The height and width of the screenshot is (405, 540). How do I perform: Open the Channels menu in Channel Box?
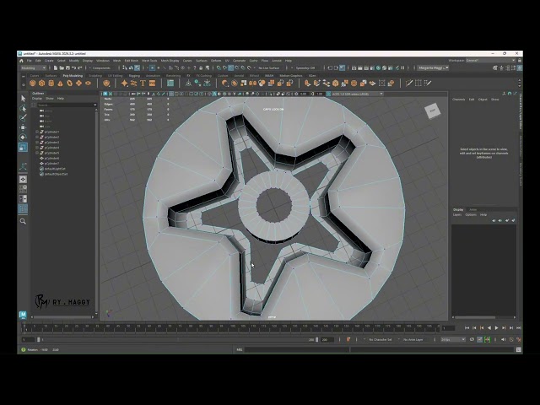click(x=458, y=100)
